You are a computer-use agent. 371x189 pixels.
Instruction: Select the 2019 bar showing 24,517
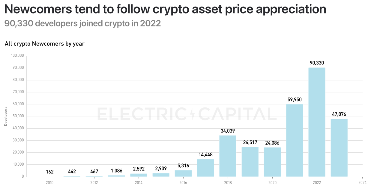tap(250, 162)
